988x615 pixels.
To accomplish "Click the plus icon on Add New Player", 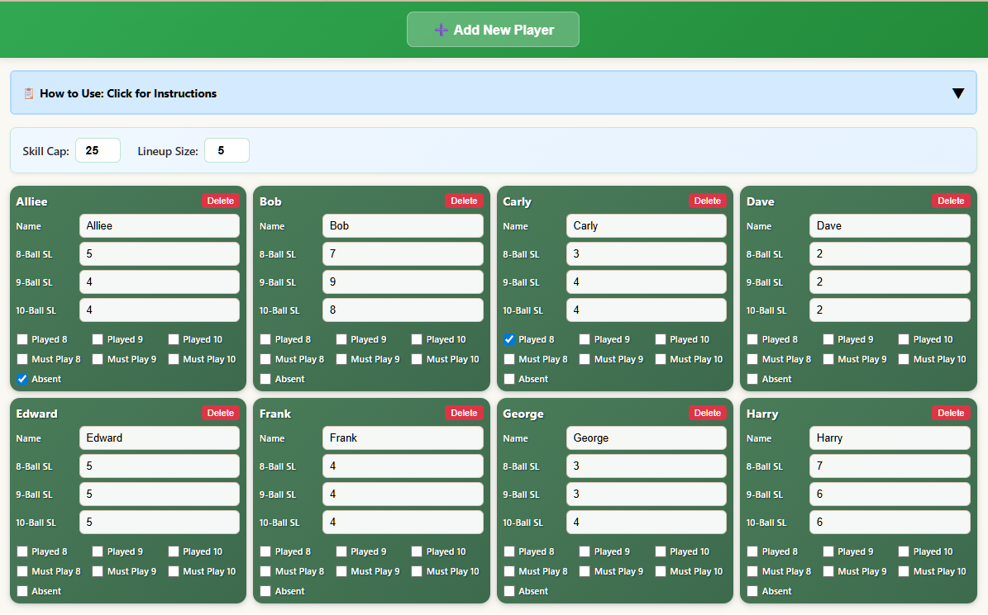I will click(x=441, y=30).
